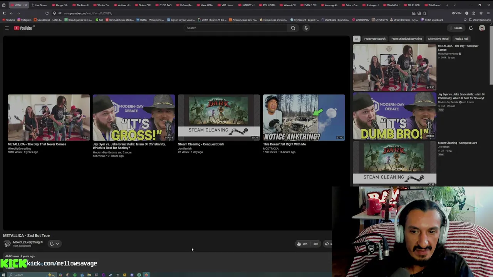Bookmark this page with the star icon

pos(424,13)
